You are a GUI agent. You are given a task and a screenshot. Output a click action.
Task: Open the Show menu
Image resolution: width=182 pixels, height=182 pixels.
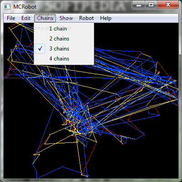66,18
